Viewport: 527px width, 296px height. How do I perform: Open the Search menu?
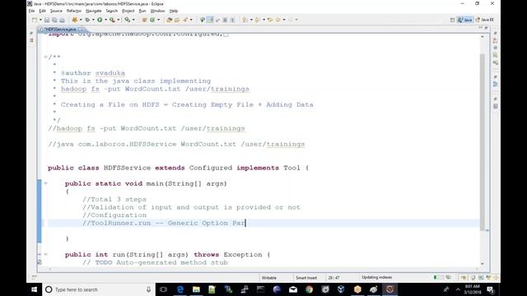(112, 11)
